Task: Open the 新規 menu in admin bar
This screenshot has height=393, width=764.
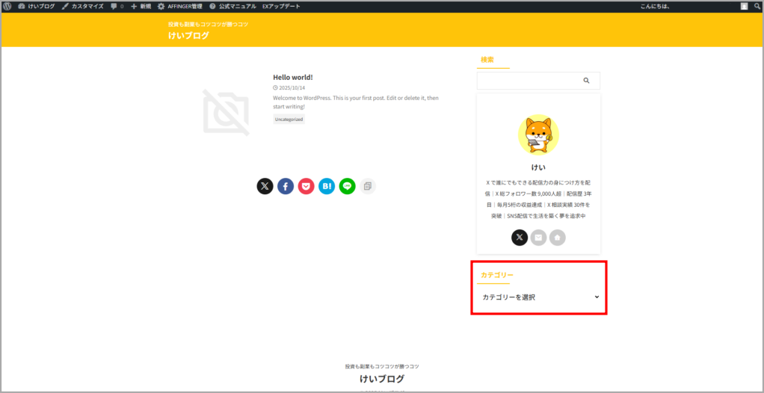Action: [x=141, y=6]
